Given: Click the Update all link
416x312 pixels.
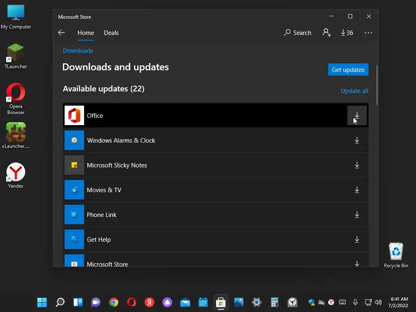Looking at the screenshot, I should (354, 91).
